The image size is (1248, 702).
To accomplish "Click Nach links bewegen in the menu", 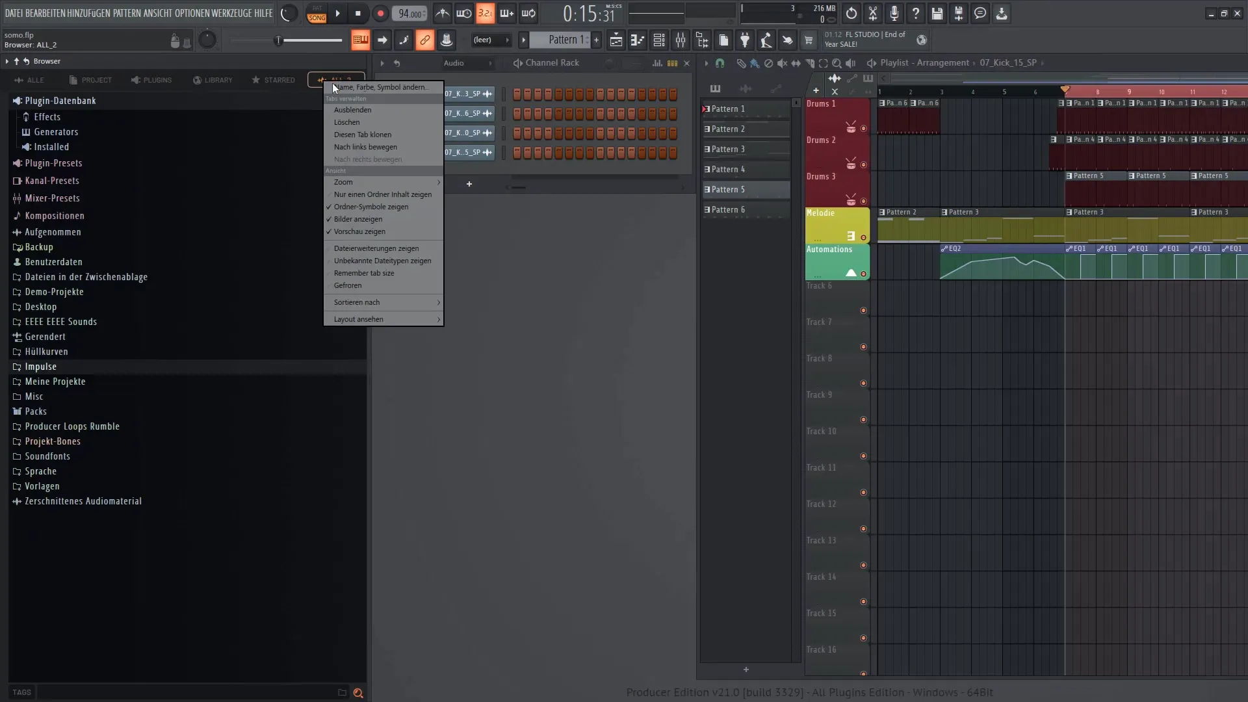I will click(x=383, y=147).
